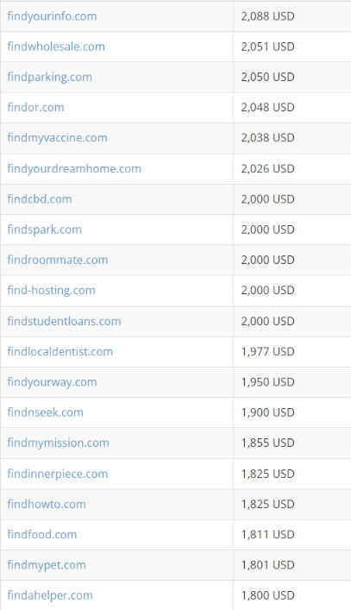Click the findlocaldentist.com link
Viewport: 351px width, 610px height.
pos(60,352)
